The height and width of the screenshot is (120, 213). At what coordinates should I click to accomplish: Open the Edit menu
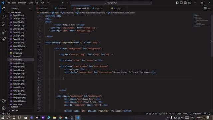14,3
